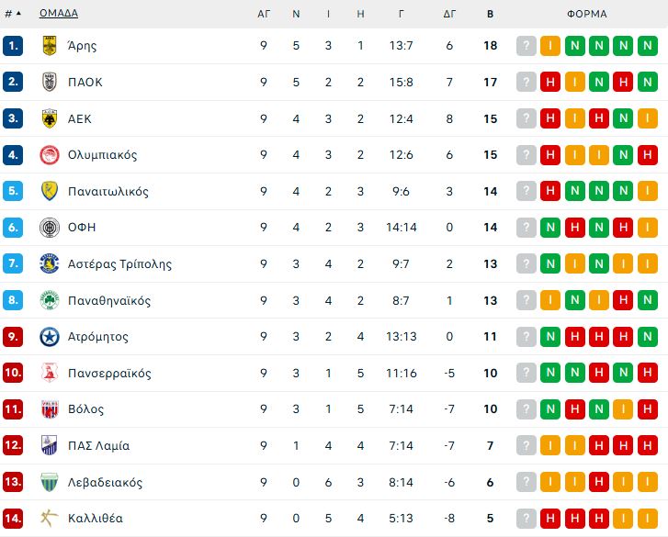
Task: Click the Καλλιθέα team crest icon
Action: (x=50, y=519)
